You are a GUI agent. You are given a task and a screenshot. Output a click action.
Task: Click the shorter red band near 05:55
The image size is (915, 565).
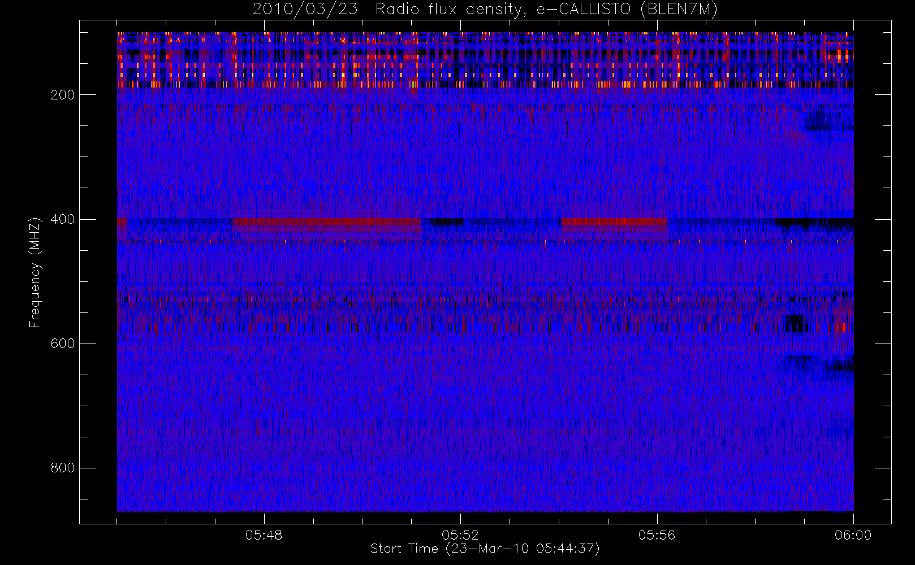coord(614,221)
